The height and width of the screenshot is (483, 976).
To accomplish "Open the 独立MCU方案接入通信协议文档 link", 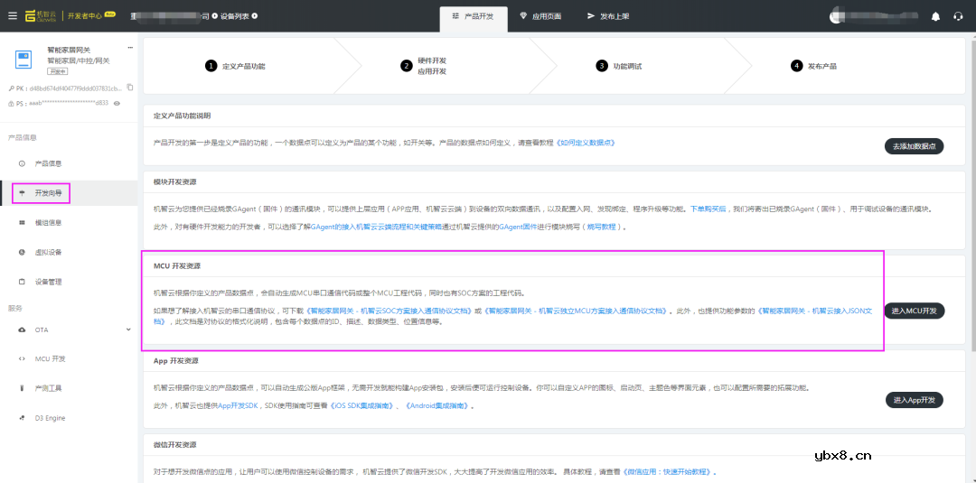I will [577, 311].
